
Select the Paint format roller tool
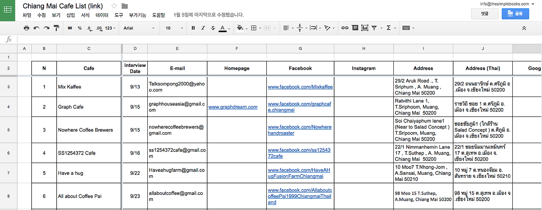pyautogui.click(x=56, y=28)
